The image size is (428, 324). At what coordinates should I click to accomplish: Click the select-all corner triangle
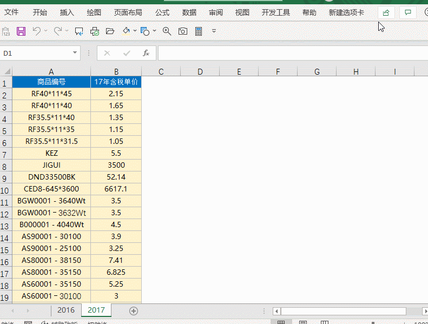pos(6,71)
